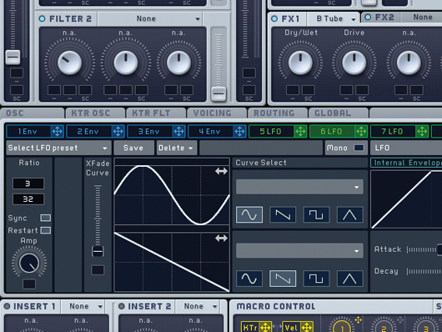Select the 5 LFO modulation page
Viewport: 442px width, 332px height.
pyautogui.click(x=271, y=132)
